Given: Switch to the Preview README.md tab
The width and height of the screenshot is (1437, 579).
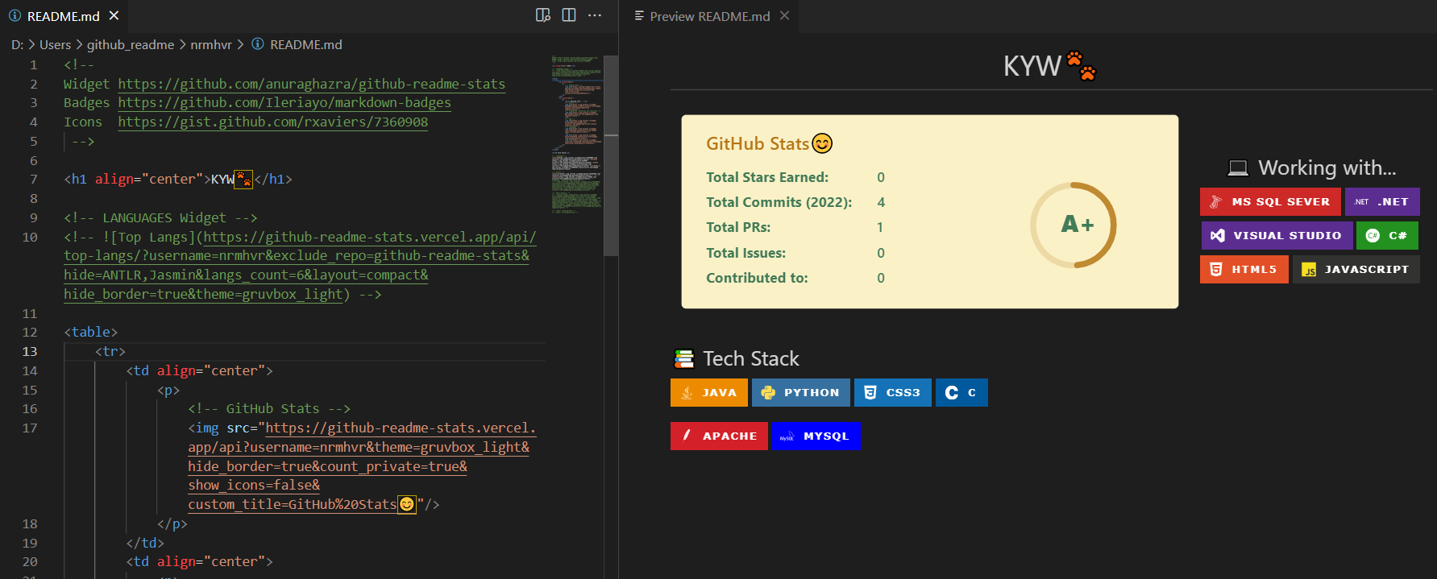Looking at the screenshot, I should coord(709,16).
